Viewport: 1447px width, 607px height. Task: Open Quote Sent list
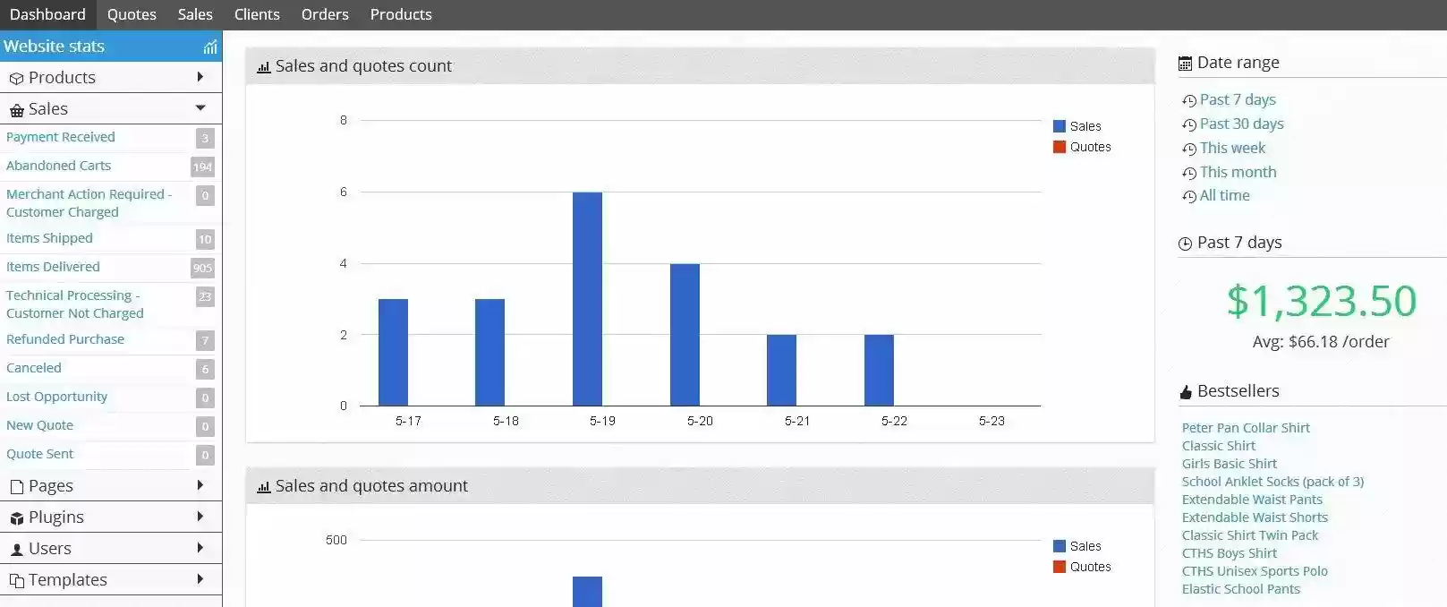point(39,454)
